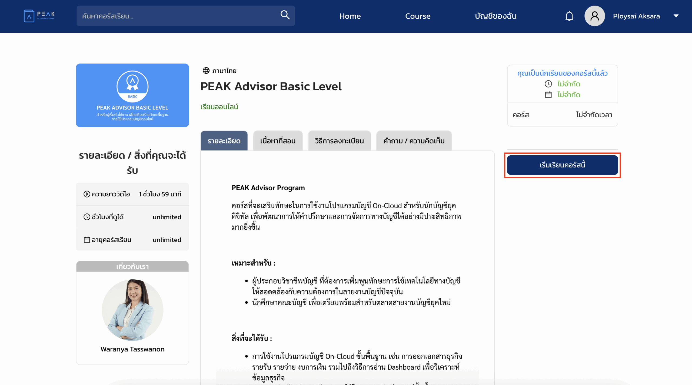
Task: Click the calendar icon beside อายุคอร์สเรียน
Action: point(86,240)
